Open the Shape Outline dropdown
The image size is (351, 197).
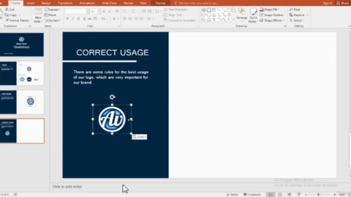click(273, 15)
